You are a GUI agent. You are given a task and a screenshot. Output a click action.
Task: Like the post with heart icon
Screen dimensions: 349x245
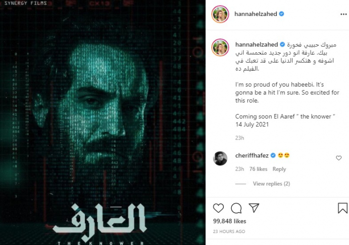(218, 208)
